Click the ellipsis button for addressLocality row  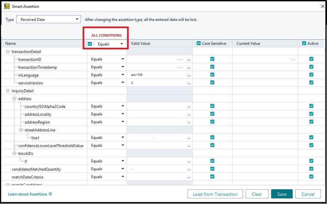pos(189,114)
